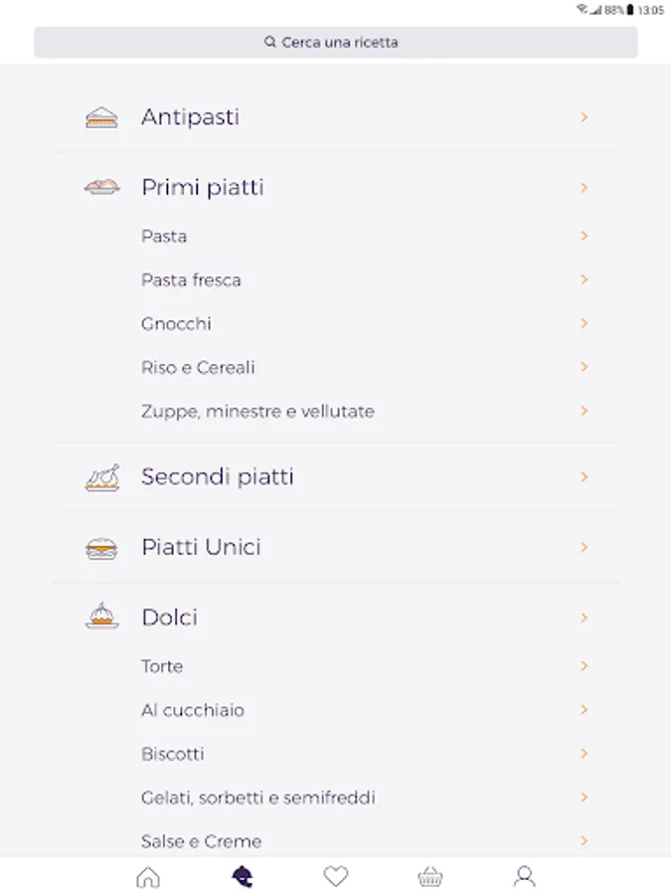671x895 pixels.
Task: Open Antipasti via its chevron
Action: [584, 117]
